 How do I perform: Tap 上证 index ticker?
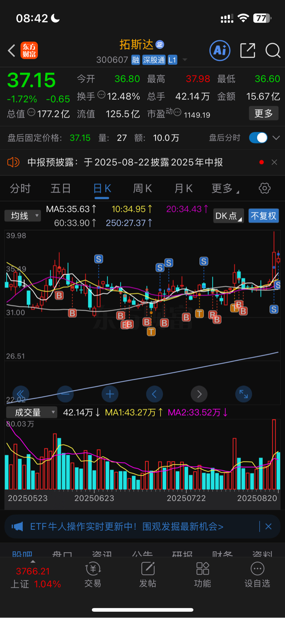click(36, 577)
